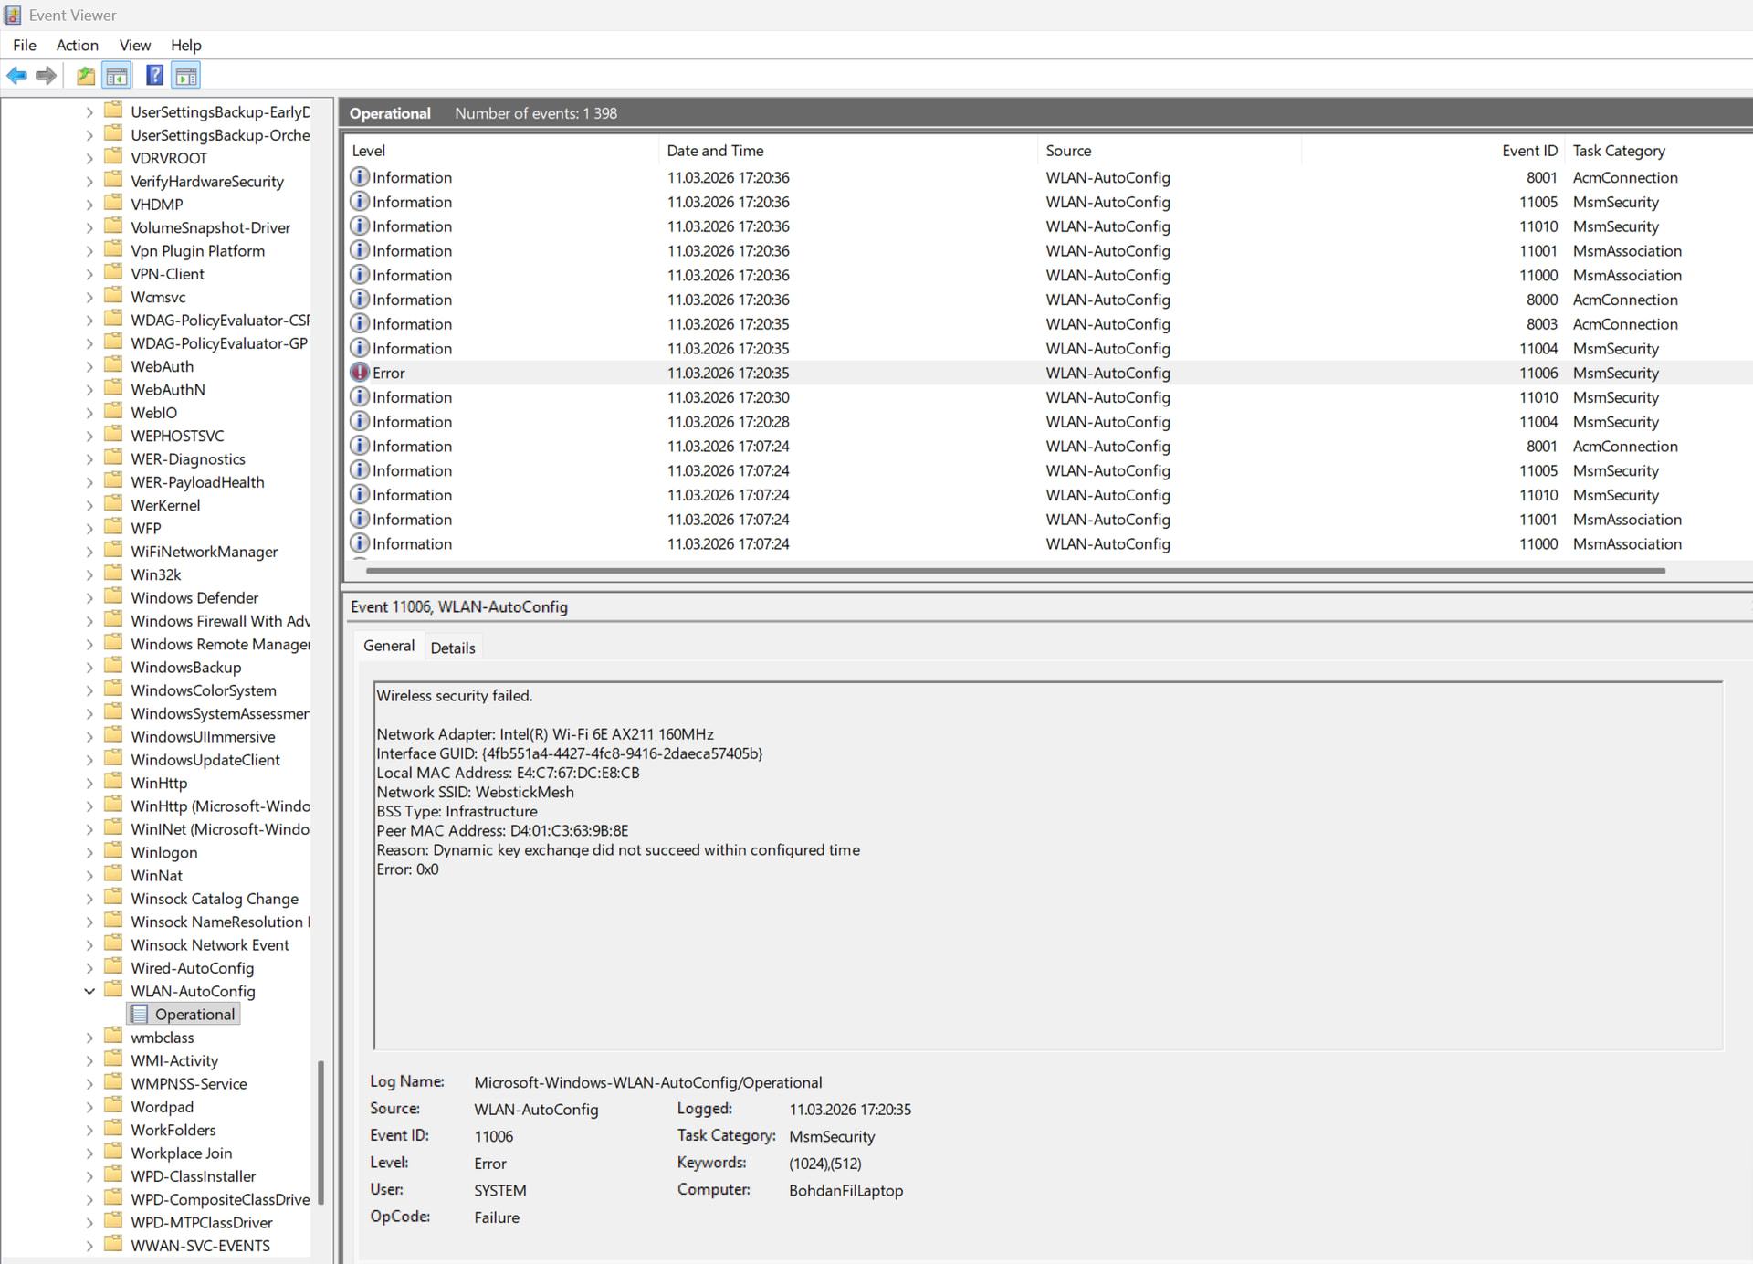Image resolution: width=1753 pixels, height=1264 pixels.
Task: Click the Up One Level folder icon
Action: point(85,76)
